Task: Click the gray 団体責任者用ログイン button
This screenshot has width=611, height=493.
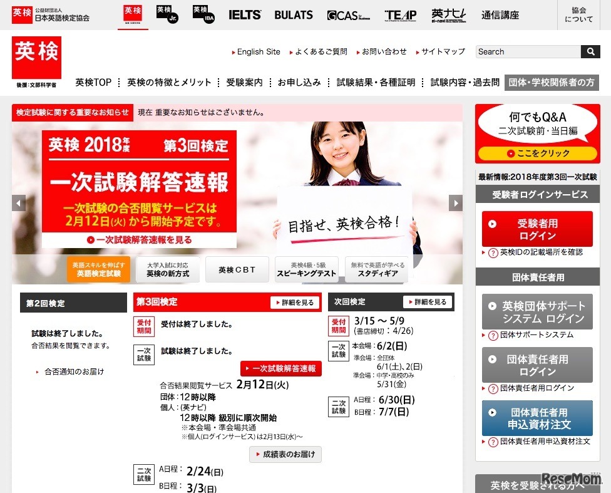Action: (x=537, y=365)
